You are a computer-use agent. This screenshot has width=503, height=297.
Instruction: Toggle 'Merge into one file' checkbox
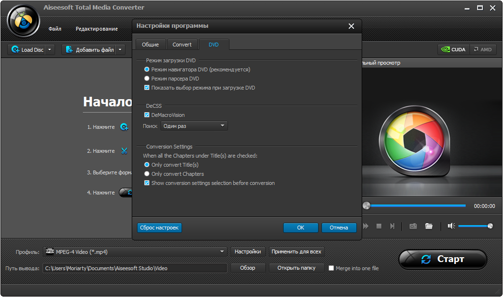(331, 268)
